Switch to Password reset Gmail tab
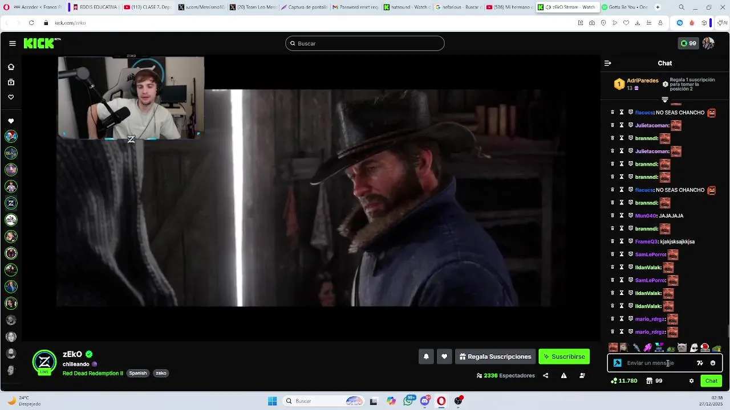 [x=355, y=7]
